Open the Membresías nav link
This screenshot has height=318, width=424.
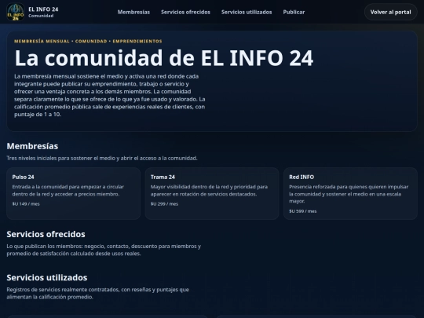(x=133, y=12)
